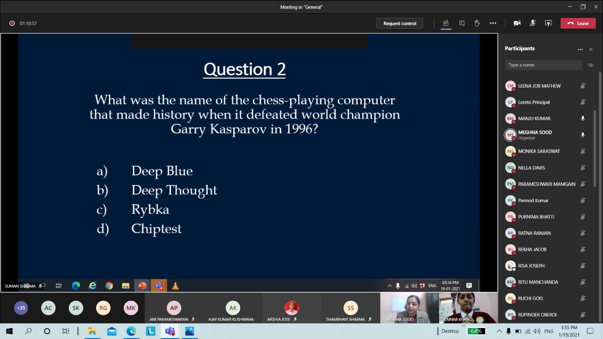Raise your hand in the meeting

pyautogui.click(x=477, y=23)
